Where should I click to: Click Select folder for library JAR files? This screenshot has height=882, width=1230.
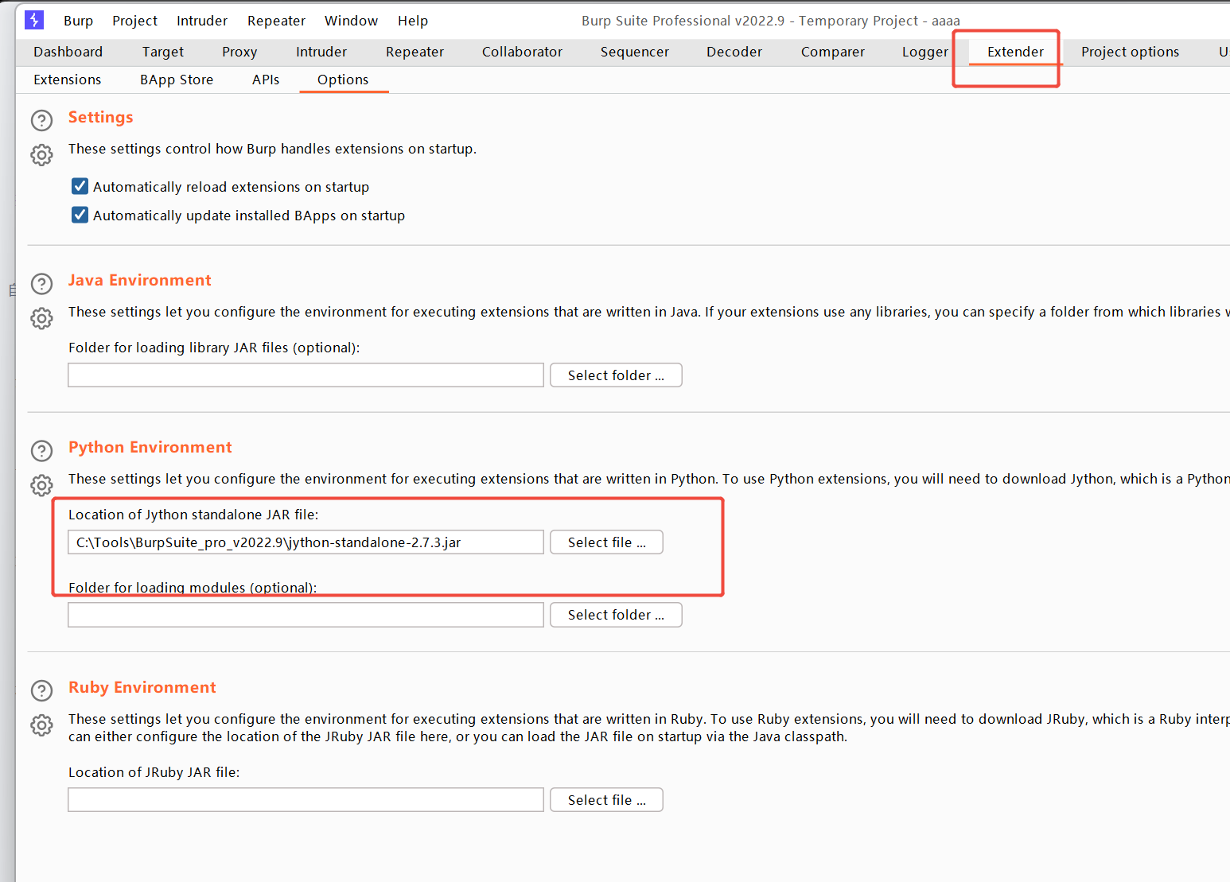coord(616,375)
